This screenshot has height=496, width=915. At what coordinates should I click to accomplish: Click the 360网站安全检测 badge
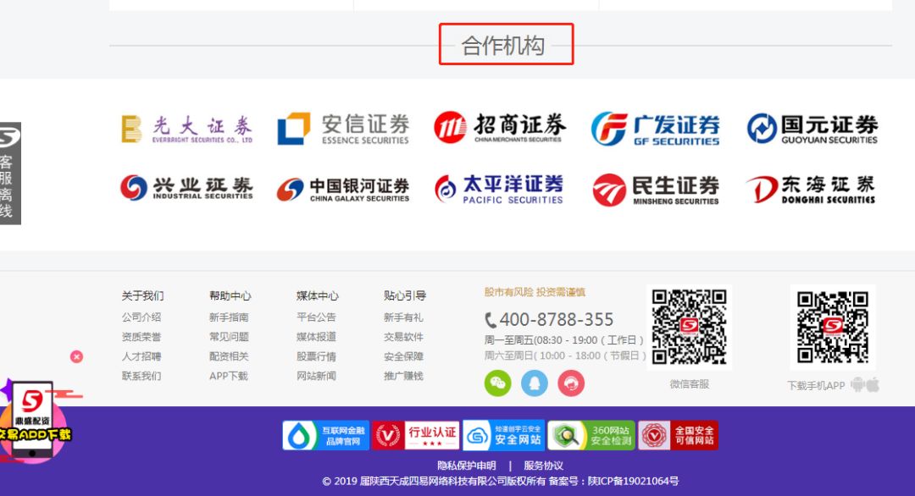(591, 434)
